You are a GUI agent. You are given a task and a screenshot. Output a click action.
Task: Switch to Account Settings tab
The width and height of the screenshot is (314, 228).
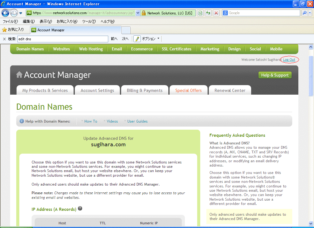click(97, 91)
